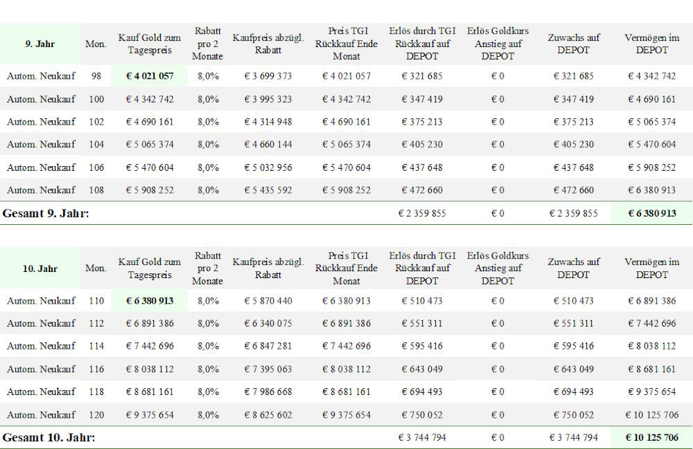The image size is (693, 449).
Task: Click the 8,0% Rabatt in month 104 row
Action: [208, 144]
